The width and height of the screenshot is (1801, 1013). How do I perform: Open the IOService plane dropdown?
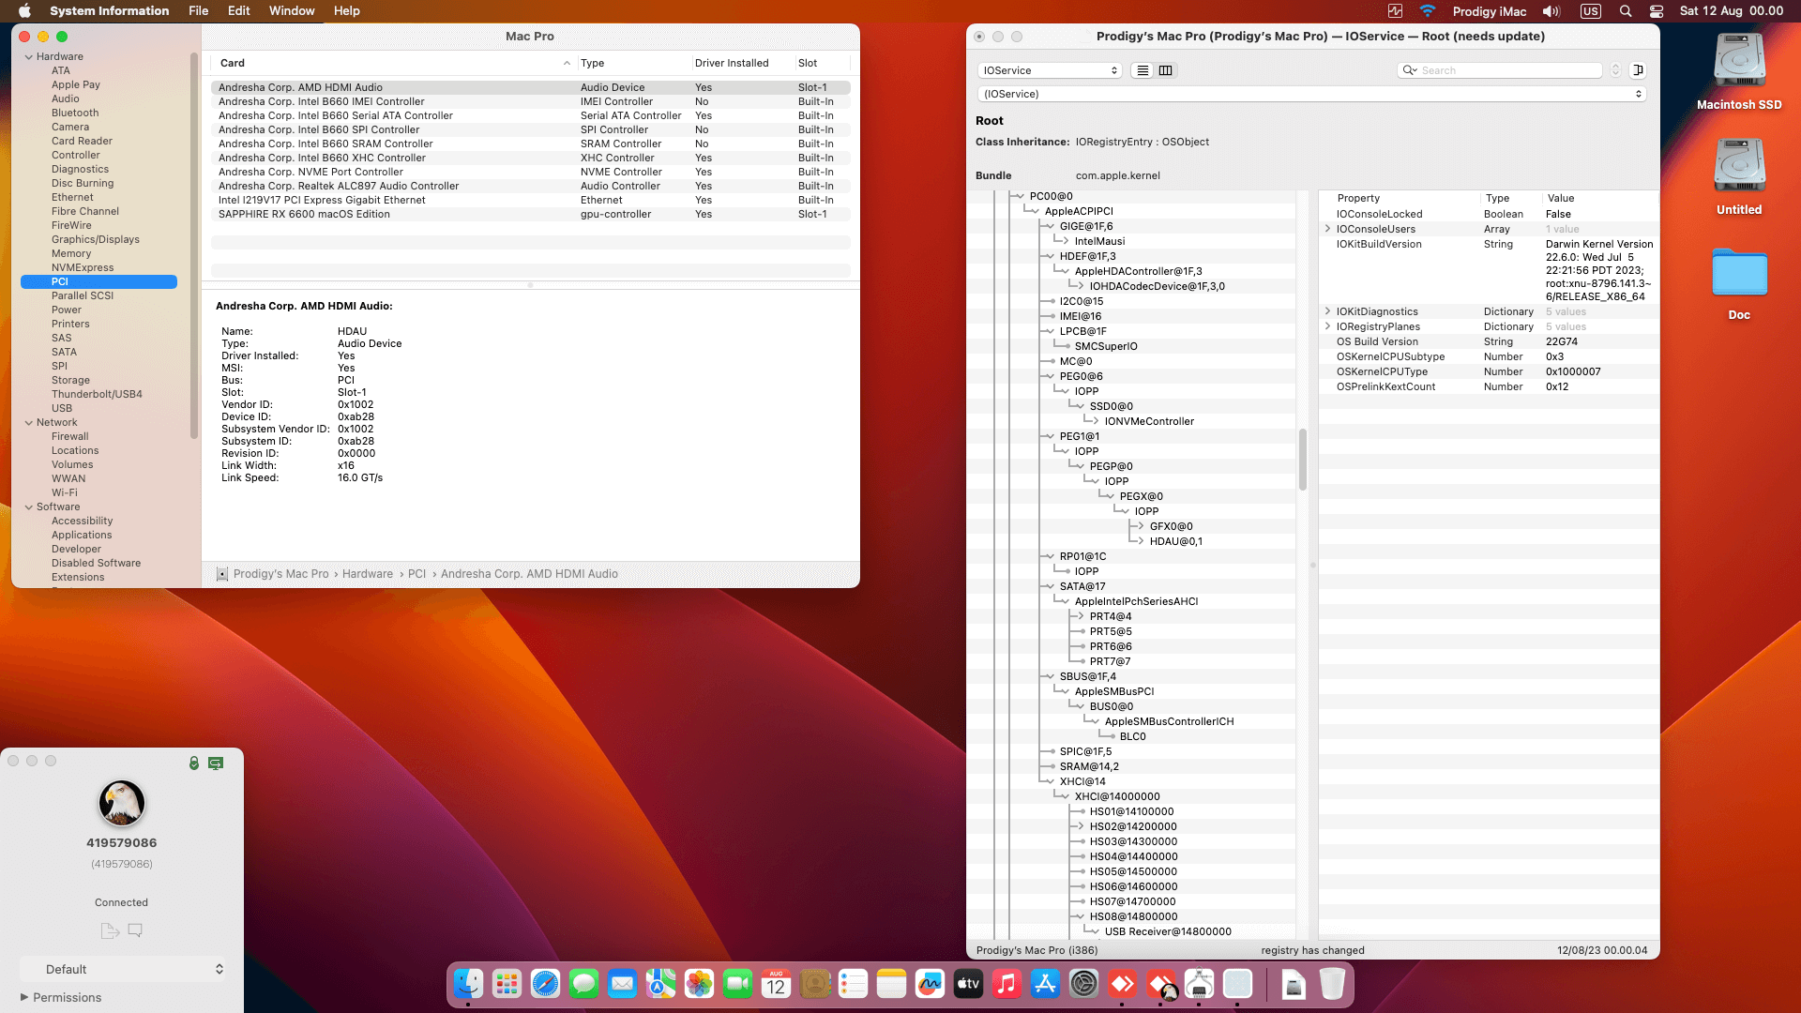click(x=1050, y=70)
